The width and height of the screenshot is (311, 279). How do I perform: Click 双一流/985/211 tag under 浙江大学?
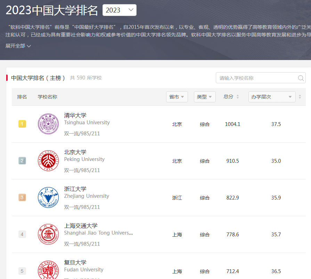[82, 207]
